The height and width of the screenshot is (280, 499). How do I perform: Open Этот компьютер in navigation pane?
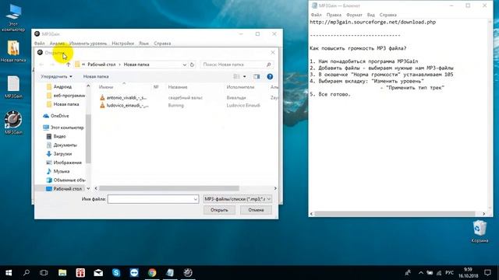tap(63, 128)
